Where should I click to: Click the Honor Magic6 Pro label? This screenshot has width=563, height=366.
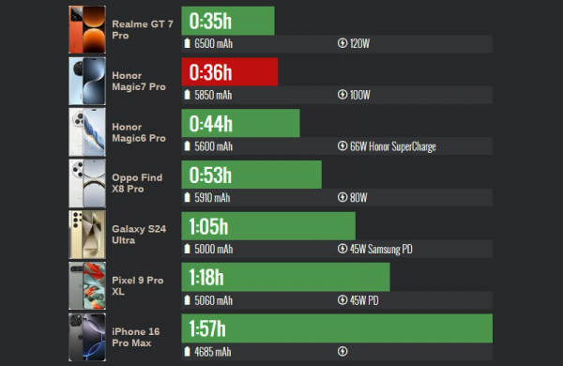tap(139, 132)
